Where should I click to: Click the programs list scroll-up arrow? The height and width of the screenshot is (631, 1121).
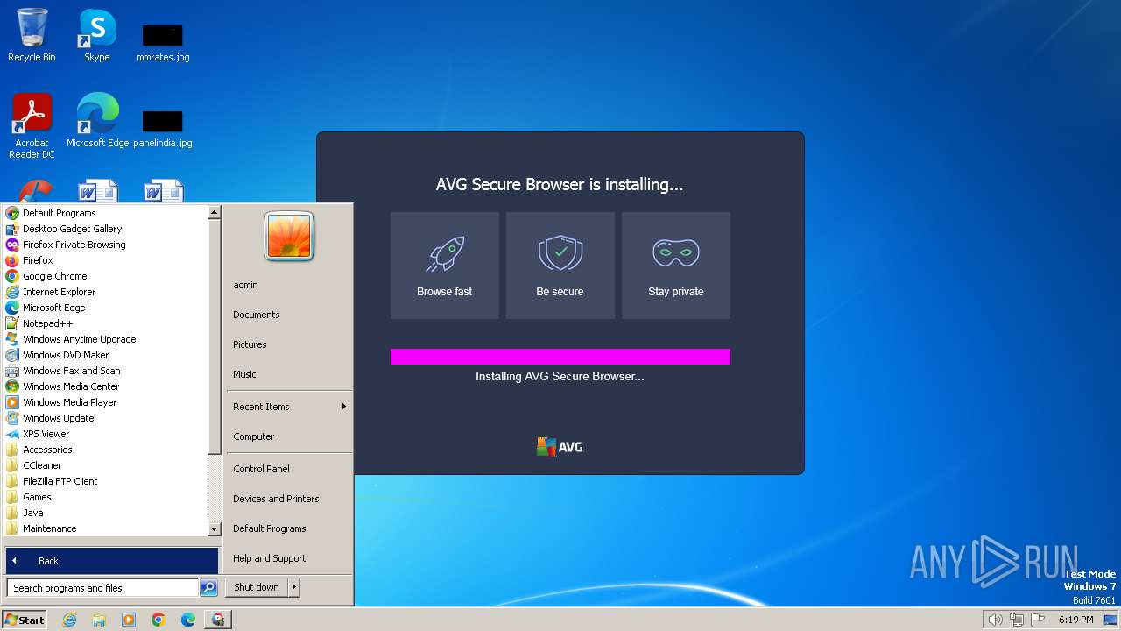(214, 212)
